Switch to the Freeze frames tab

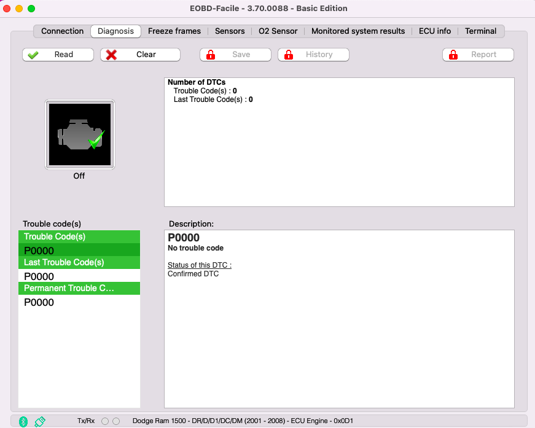pyautogui.click(x=174, y=31)
